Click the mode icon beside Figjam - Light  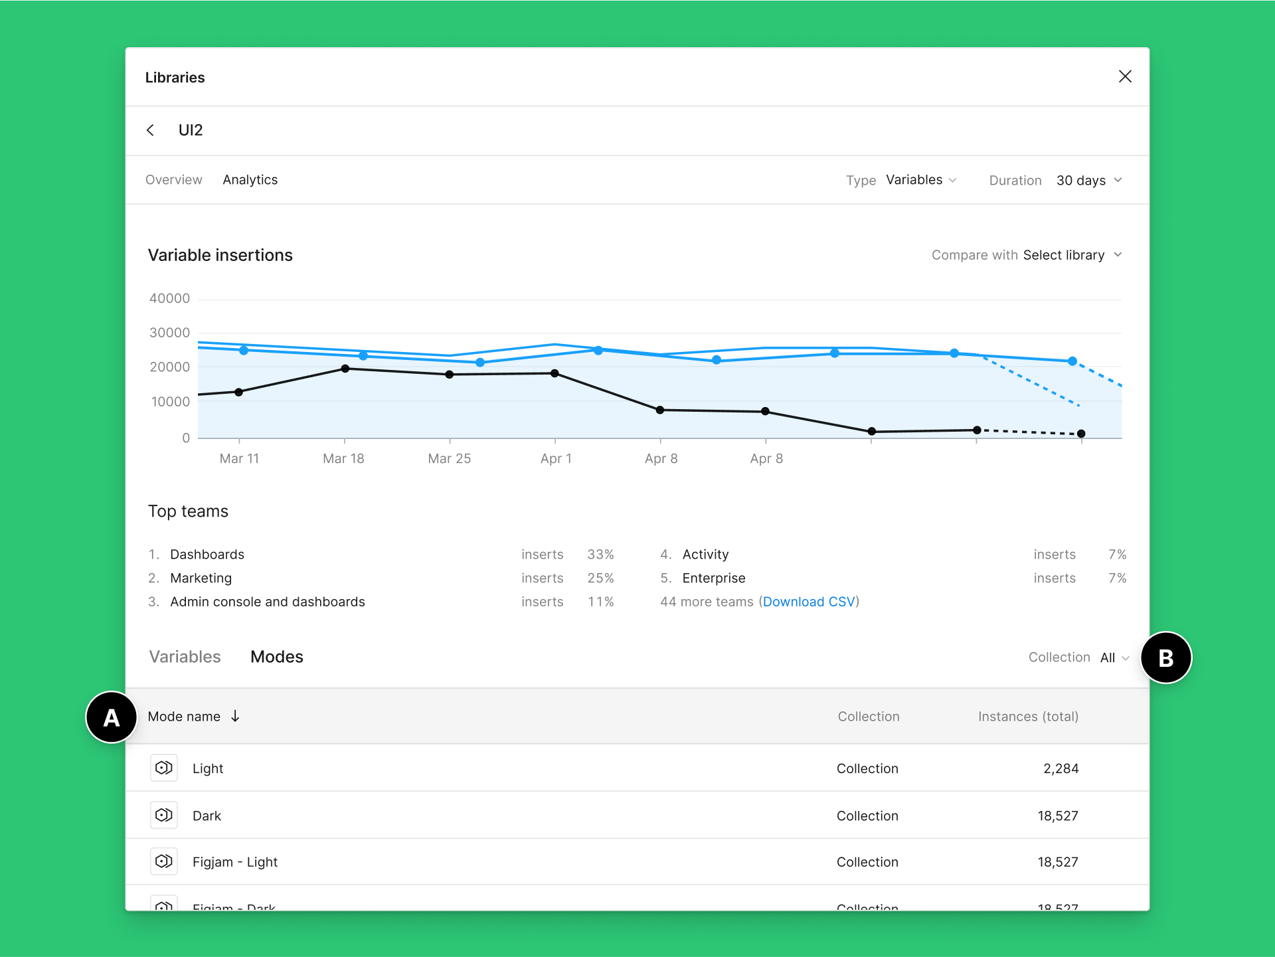163,861
